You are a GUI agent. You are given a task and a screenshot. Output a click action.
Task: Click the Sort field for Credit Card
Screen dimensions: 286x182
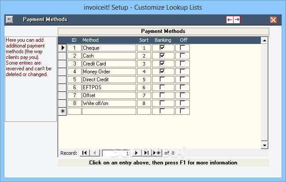[144, 64]
